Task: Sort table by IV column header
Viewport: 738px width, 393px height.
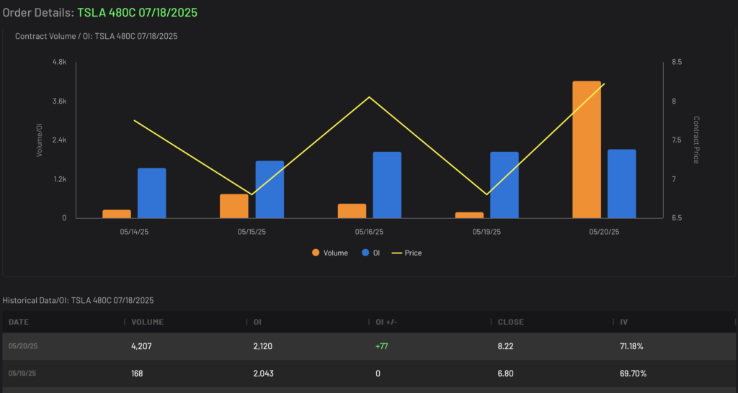Action: pos(623,322)
